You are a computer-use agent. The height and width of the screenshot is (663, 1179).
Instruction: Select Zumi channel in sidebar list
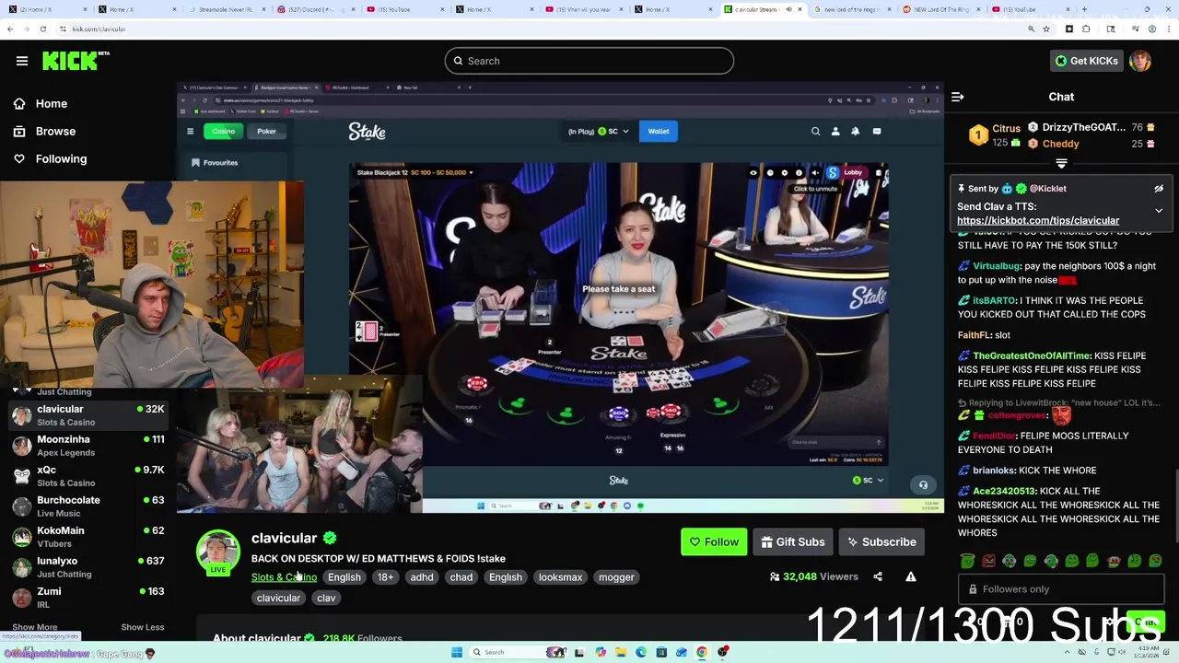(x=88, y=598)
